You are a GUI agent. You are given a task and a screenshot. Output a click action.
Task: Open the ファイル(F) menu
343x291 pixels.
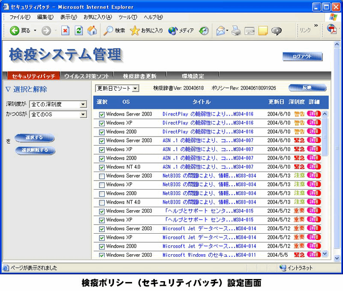click(20, 17)
